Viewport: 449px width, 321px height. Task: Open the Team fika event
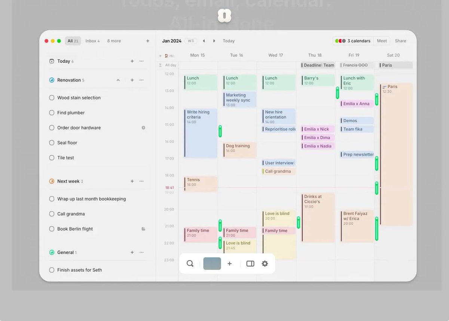pos(357,129)
